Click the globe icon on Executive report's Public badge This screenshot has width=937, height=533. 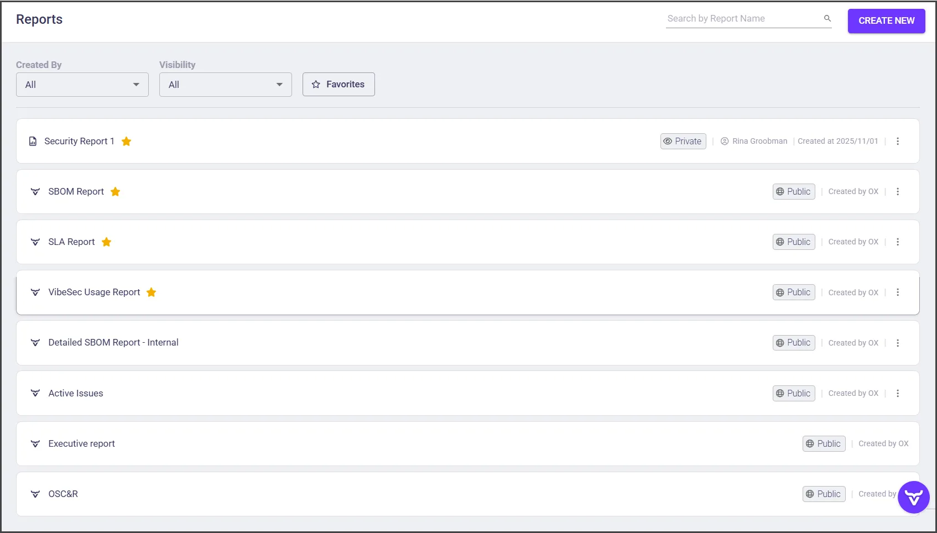coord(810,443)
